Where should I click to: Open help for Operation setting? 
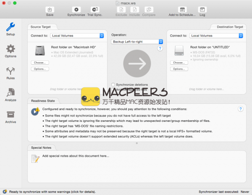point(160,48)
